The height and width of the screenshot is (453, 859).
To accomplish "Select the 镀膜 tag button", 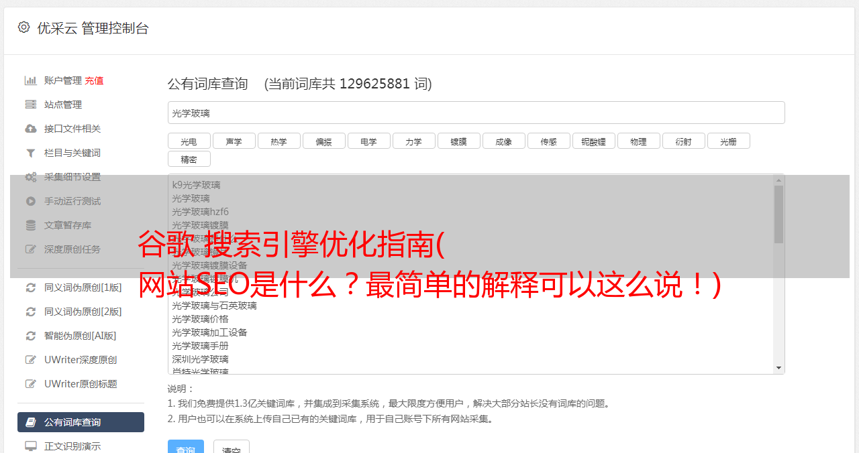I will click(458, 141).
